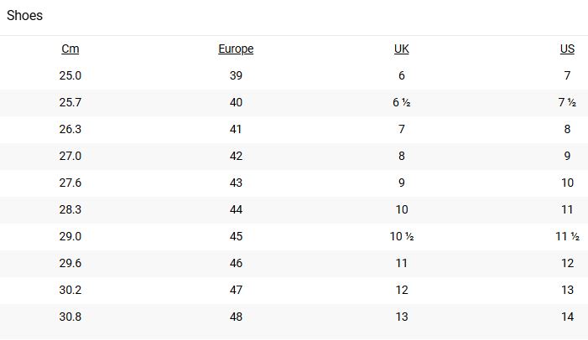The height and width of the screenshot is (340, 588).
Task: Select the US 7 ½ size cell
Action: pyautogui.click(x=567, y=102)
